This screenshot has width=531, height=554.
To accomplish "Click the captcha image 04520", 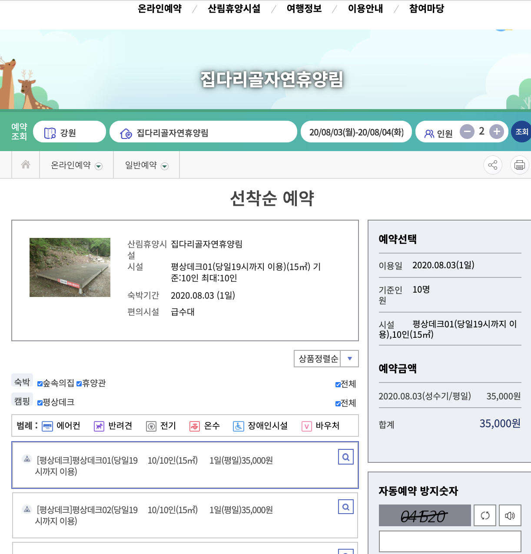I will coord(425,515).
